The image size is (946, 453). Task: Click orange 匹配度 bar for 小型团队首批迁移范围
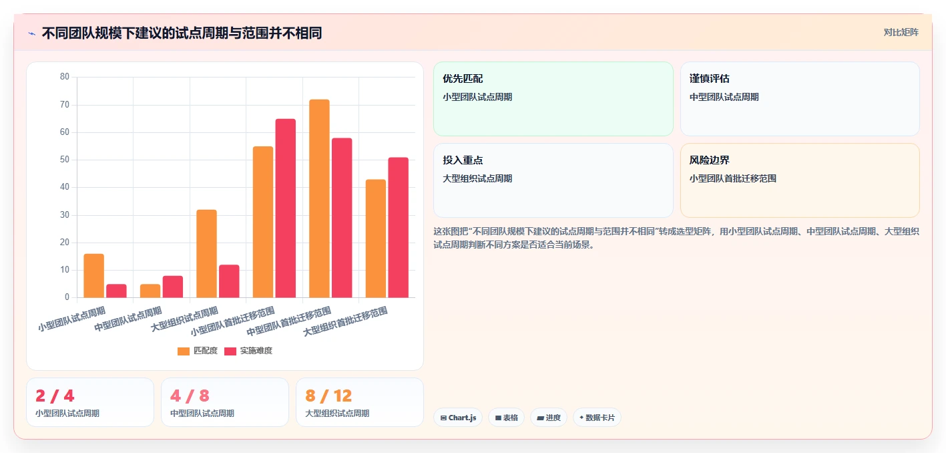click(x=263, y=222)
